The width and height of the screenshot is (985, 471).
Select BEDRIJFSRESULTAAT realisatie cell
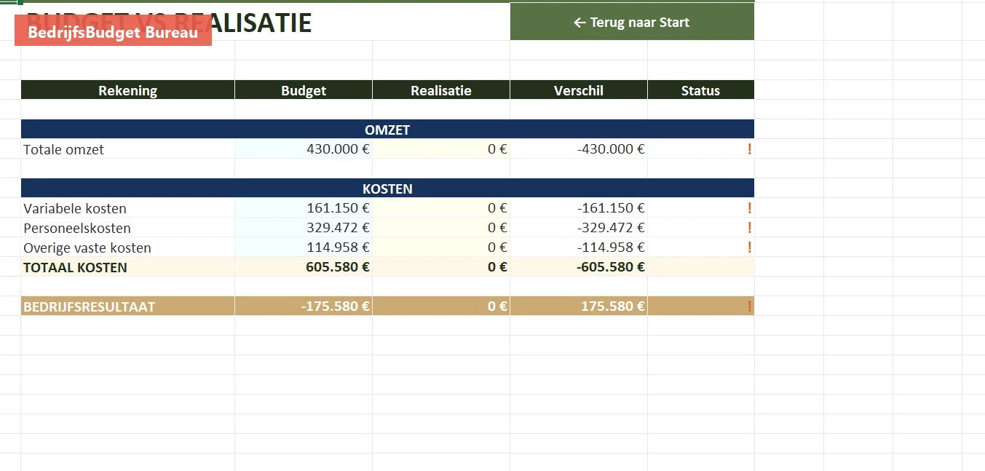pyautogui.click(x=441, y=306)
